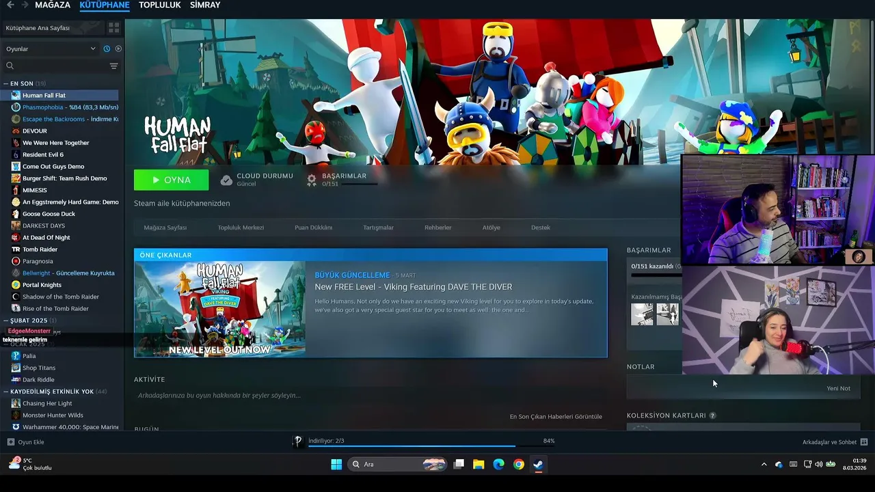The image size is (875, 492).
Task: Click Yeni Not in notes panel
Action: pos(838,388)
